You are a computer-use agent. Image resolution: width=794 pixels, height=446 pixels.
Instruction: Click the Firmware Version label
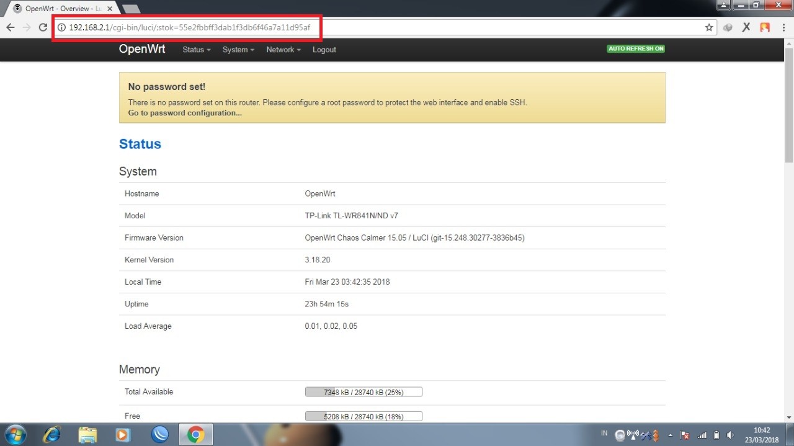pyautogui.click(x=154, y=238)
